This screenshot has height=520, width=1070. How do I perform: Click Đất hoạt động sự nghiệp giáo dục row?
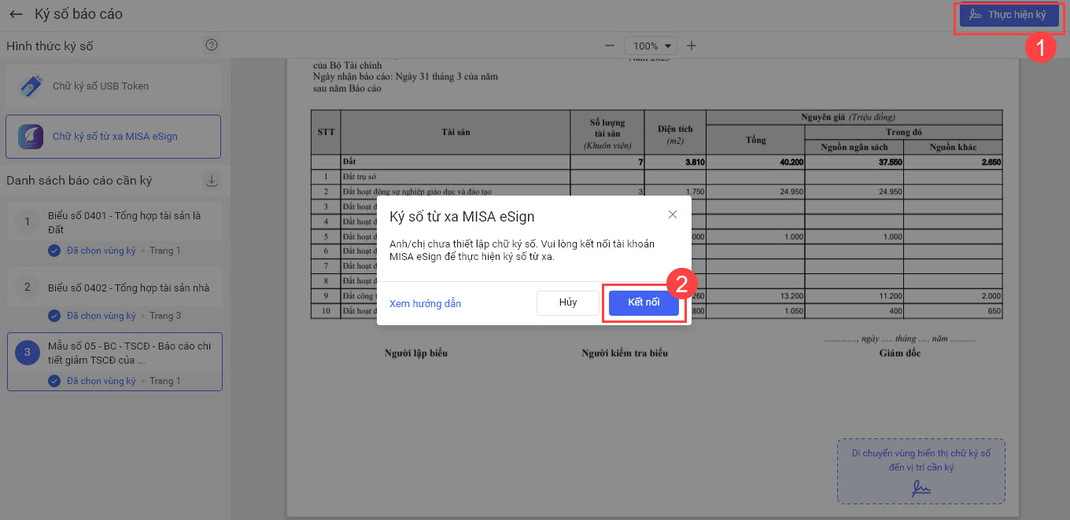(657, 191)
